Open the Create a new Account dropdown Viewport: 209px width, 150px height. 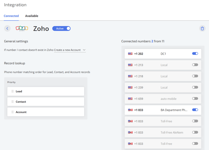pyautogui.click(x=70, y=50)
